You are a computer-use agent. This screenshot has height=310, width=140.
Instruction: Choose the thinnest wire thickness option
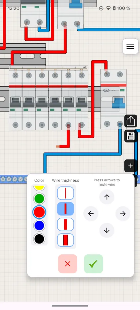click(65, 193)
